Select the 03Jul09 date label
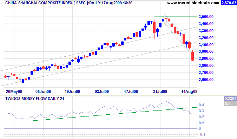The image size is (237, 139). 102,91
